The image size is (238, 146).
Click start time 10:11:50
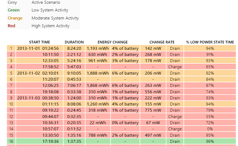[40, 55]
